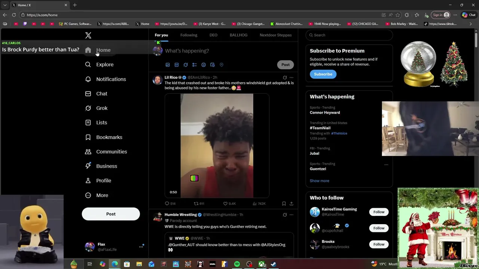Screen dimensions: 479x269
Task: Bookmark Lil Rico's post
Action: click(284, 204)
